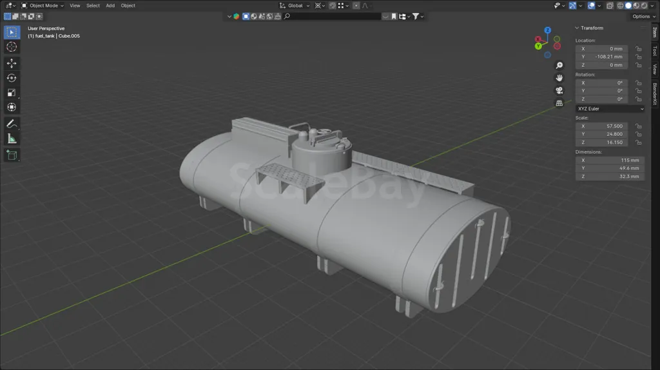The image size is (660, 370).
Task: Toggle proportional editing button
Action: (x=356, y=5)
